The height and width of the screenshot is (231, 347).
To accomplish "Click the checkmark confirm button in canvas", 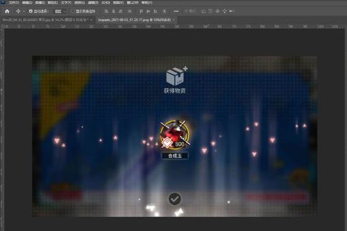I will pos(175,199).
